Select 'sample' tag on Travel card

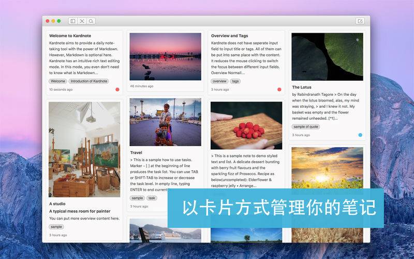click(x=137, y=198)
